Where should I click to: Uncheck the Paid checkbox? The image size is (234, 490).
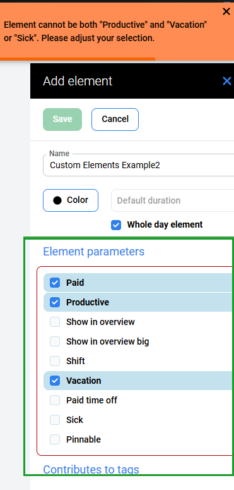click(55, 283)
